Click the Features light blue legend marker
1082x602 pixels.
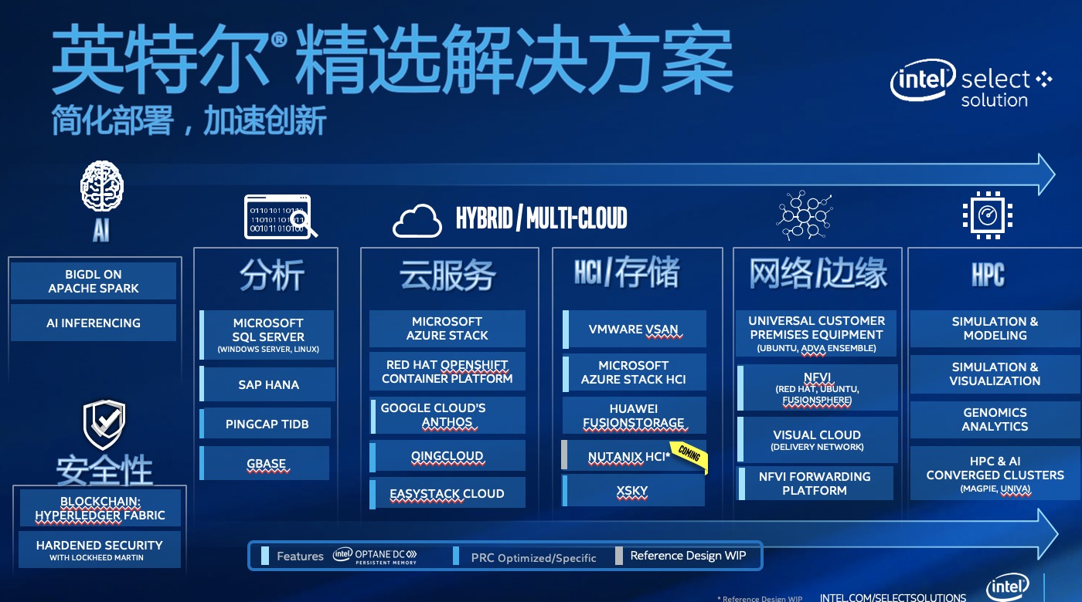click(x=265, y=556)
